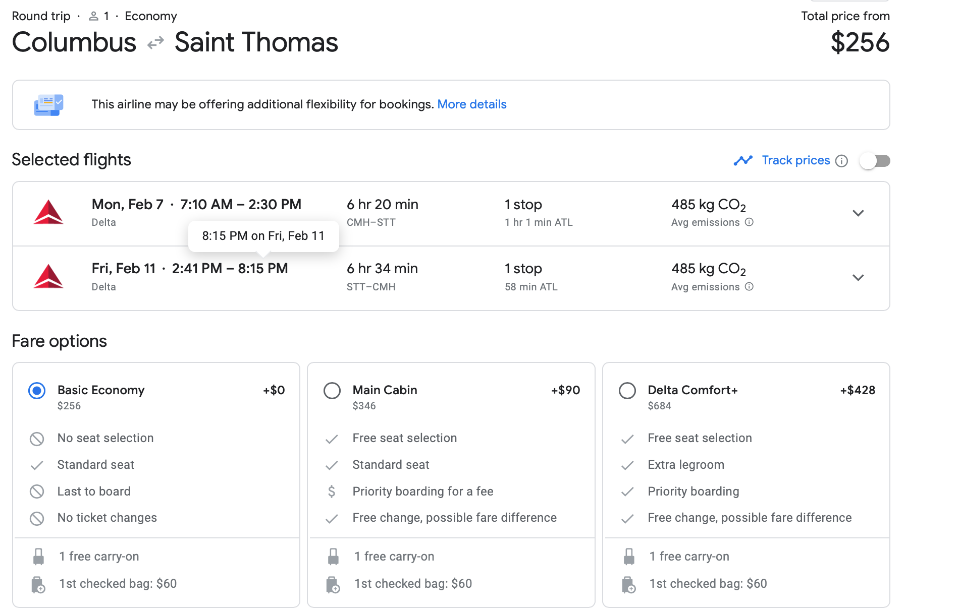Viewport: 959px width, 616px height.
Task: Click checkmark beside Basic Economy Standard seat
Action: pos(37,465)
